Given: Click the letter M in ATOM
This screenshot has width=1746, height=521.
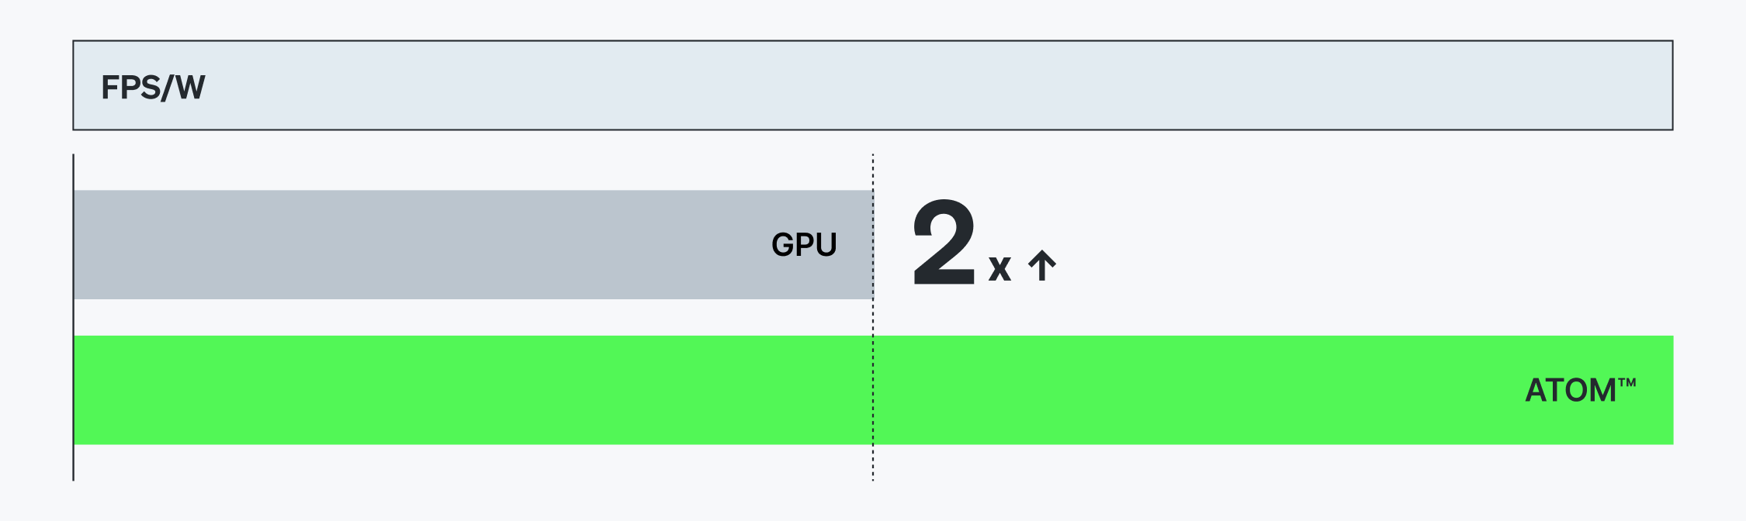Looking at the screenshot, I should point(1602,390).
